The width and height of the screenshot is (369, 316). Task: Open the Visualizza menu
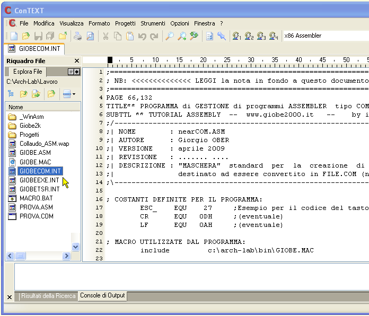tap(71, 23)
